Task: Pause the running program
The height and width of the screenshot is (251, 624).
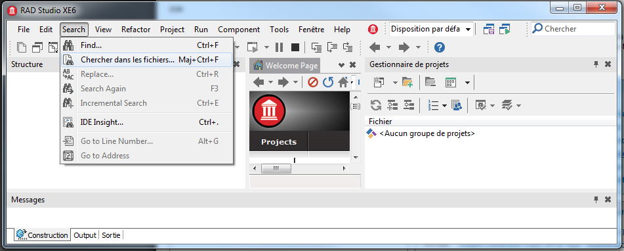Action: pyautogui.click(x=280, y=48)
